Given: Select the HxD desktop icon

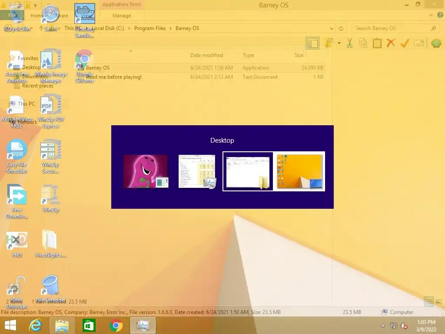Looking at the screenshot, I should pyautogui.click(x=17, y=244).
